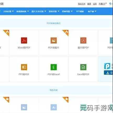Expand the 思维导图 dropdown arrow

tap(72, 11)
